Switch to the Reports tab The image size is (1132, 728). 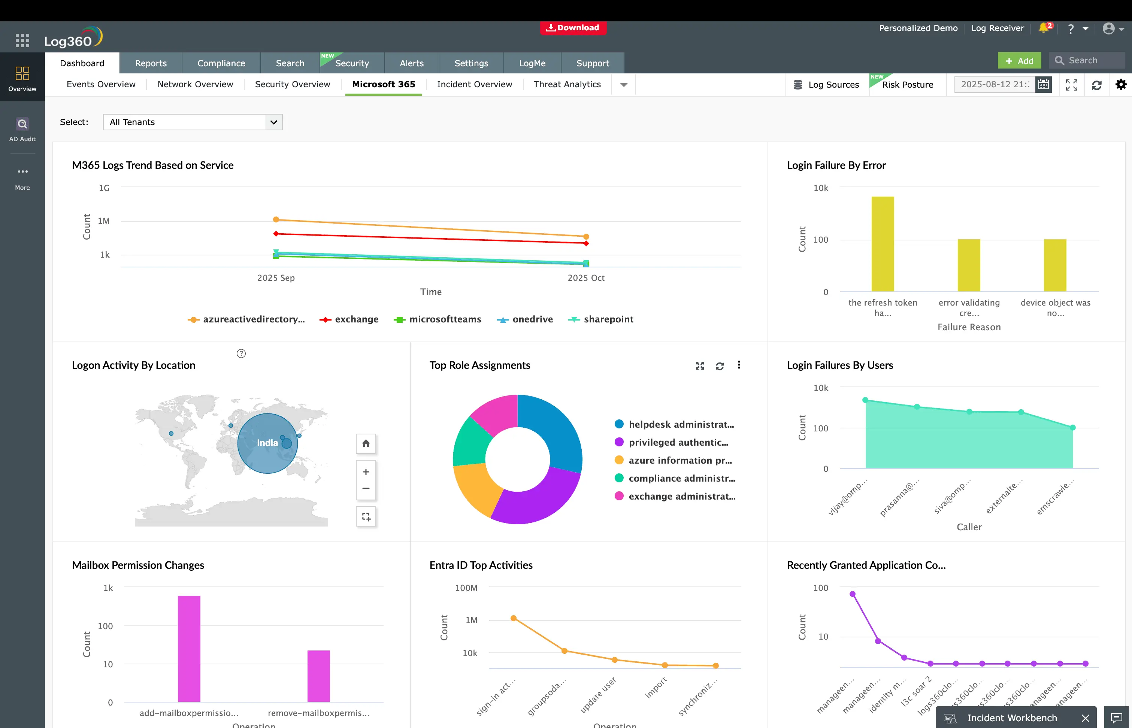(150, 63)
